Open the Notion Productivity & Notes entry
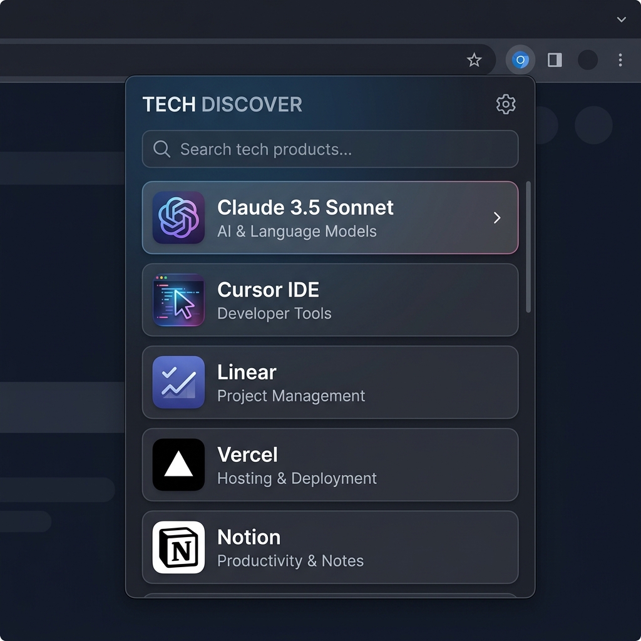This screenshot has height=641, width=641. click(331, 547)
